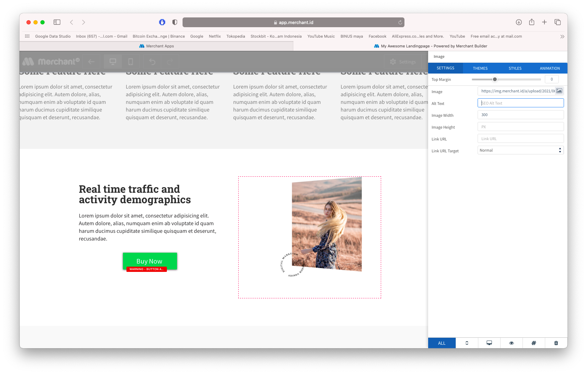Click the back arrow in builder toolbar
This screenshot has width=587, height=374.
(91, 62)
